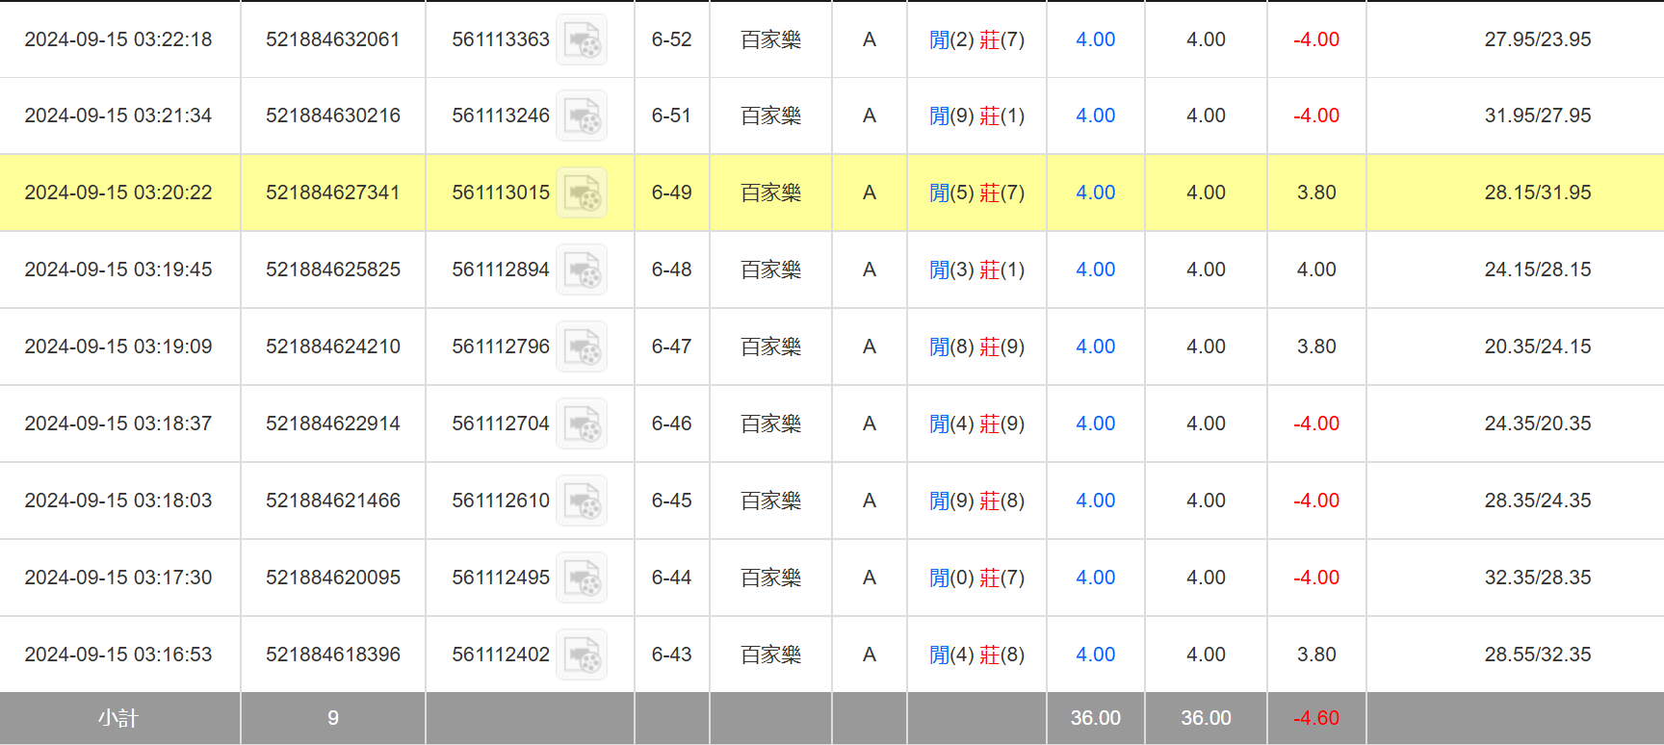The width and height of the screenshot is (1664, 745).
Task: Open blue 4.00 link in 03:20:22 row
Action: pyautogui.click(x=1095, y=193)
